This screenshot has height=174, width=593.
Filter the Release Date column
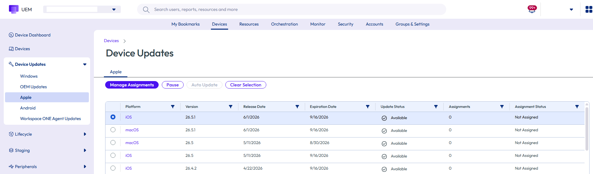click(x=297, y=107)
